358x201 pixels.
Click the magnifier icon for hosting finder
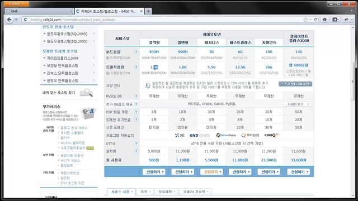[x=86, y=93]
